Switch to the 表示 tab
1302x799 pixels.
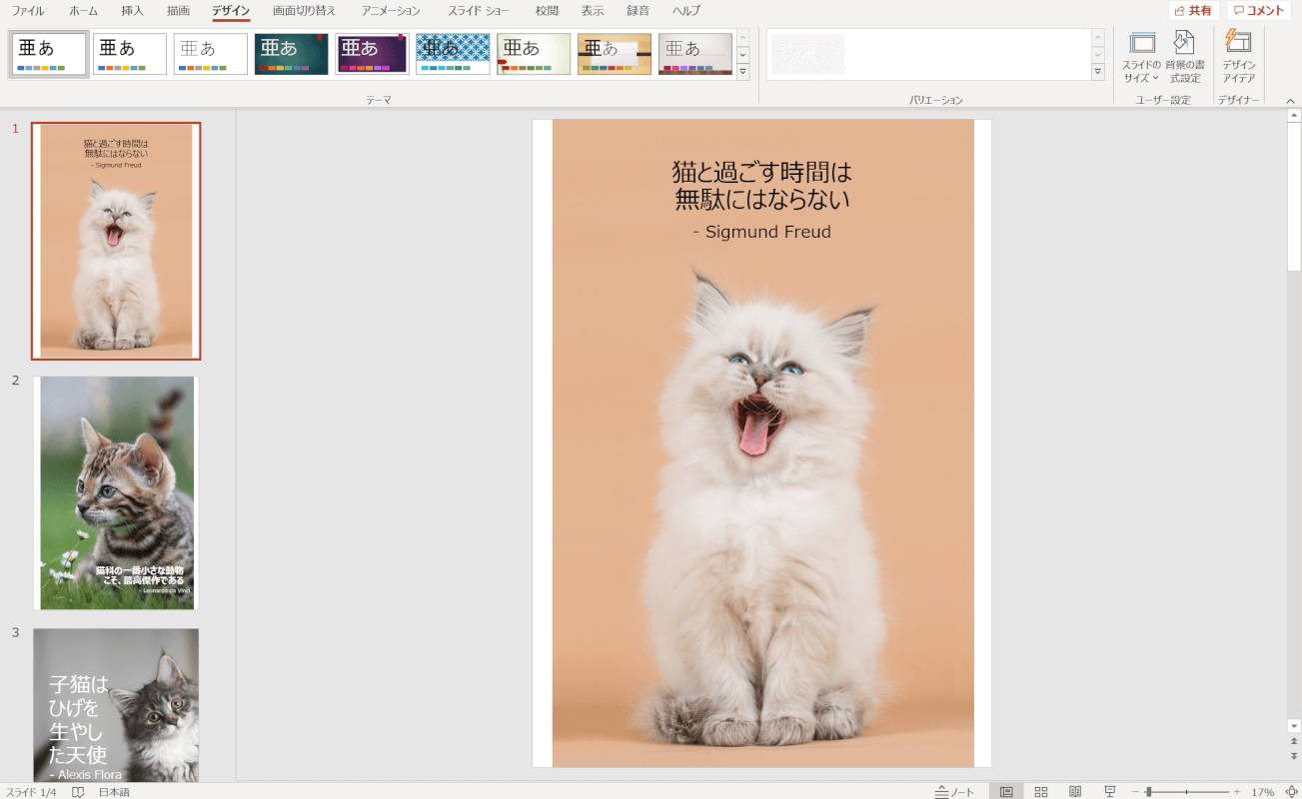point(593,11)
